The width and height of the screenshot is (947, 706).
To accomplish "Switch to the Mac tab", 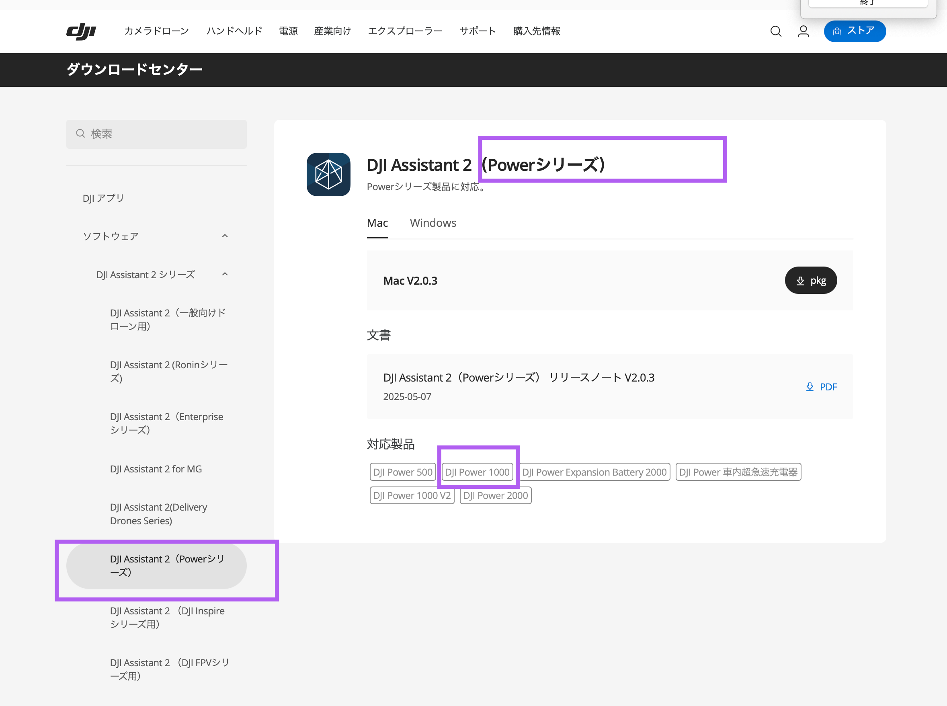I will click(x=377, y=223).
